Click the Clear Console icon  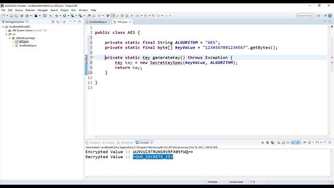point(279,143)
